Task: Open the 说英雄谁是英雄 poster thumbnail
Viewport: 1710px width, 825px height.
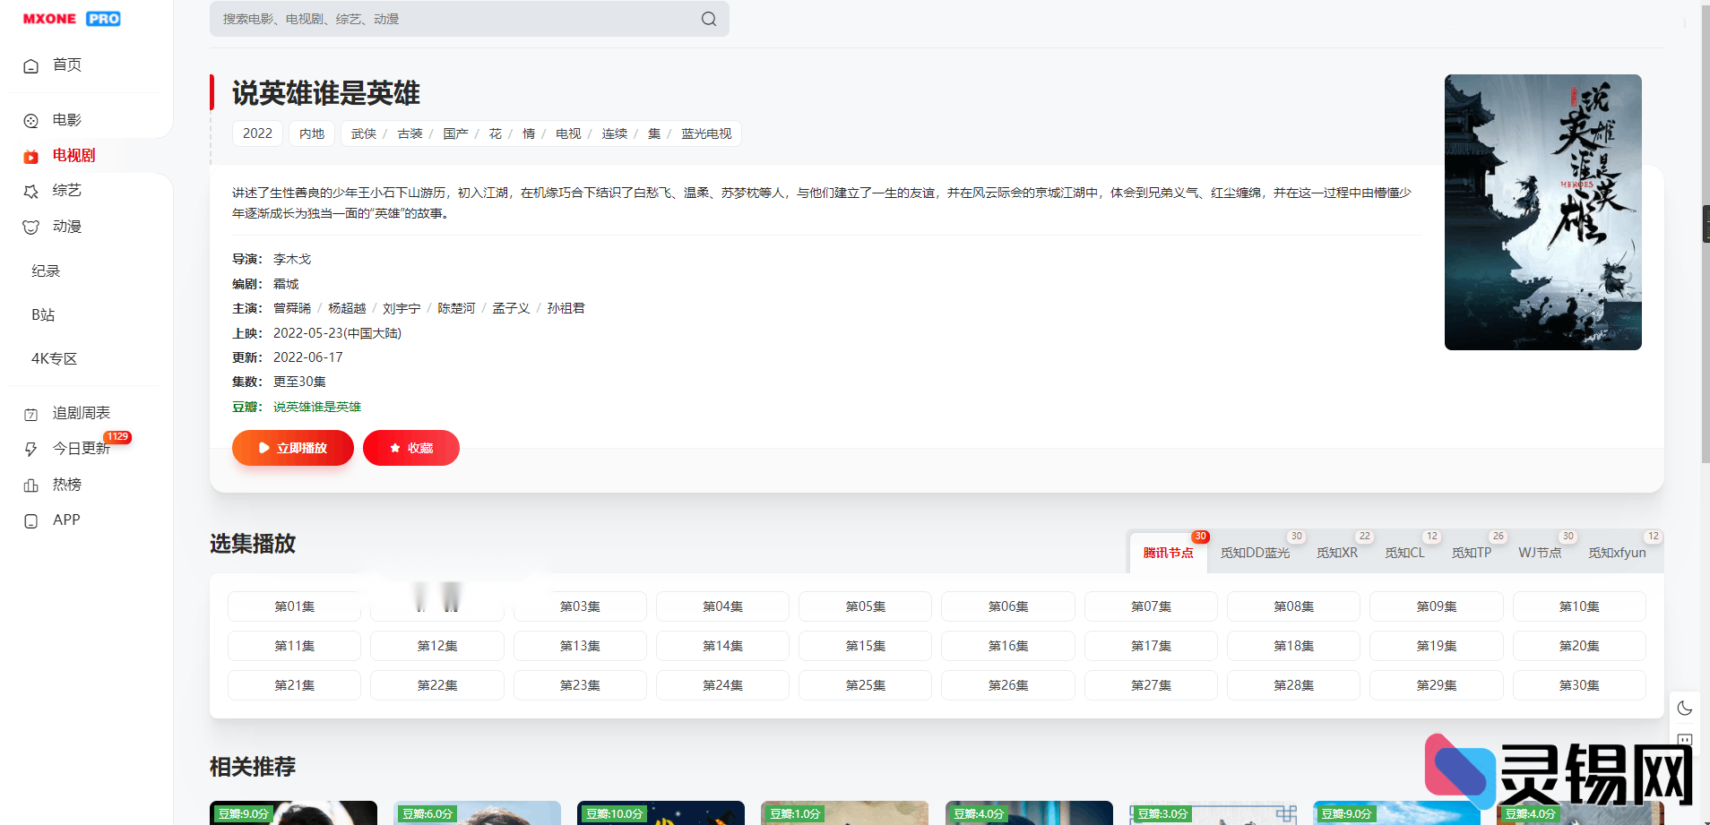Action: click(1542, 212)
